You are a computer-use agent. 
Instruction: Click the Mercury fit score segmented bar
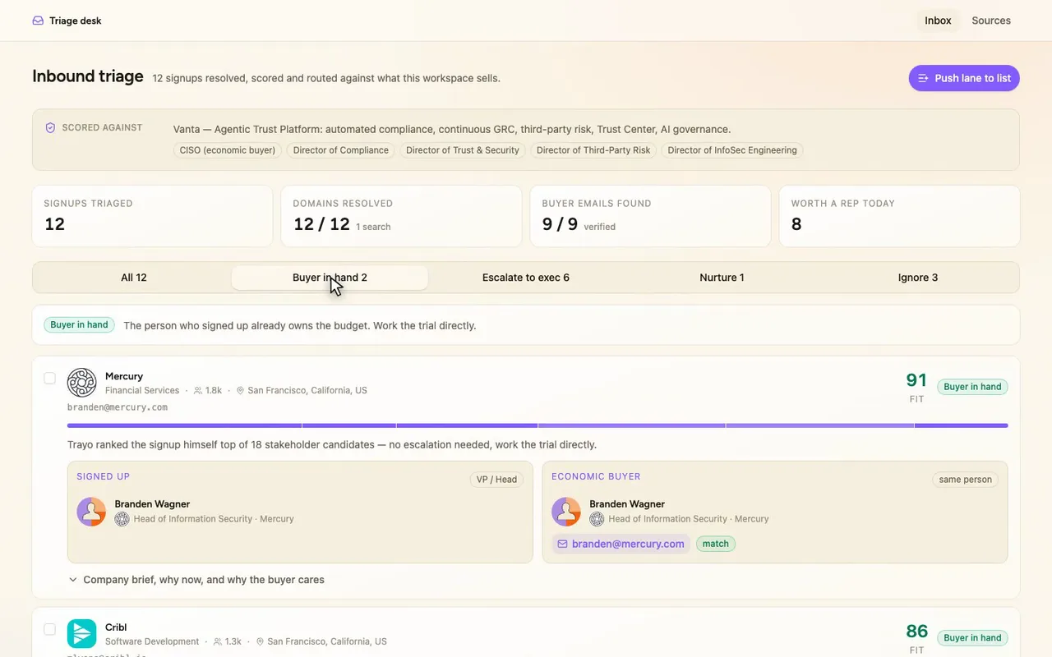pyautogui.click(x=538, y=425)
